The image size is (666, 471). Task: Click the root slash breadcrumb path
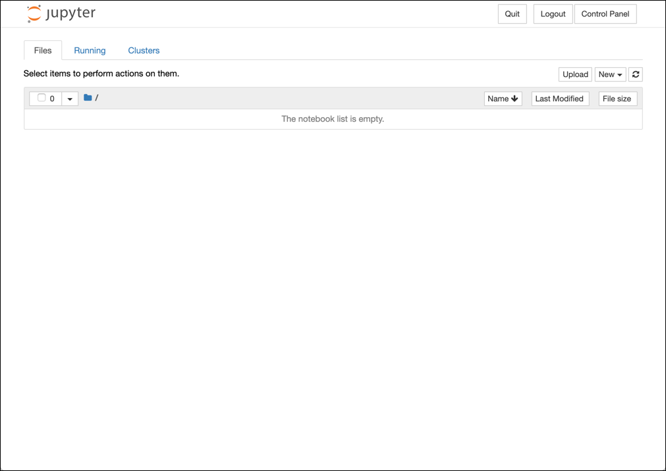click(x=97, y=98)
